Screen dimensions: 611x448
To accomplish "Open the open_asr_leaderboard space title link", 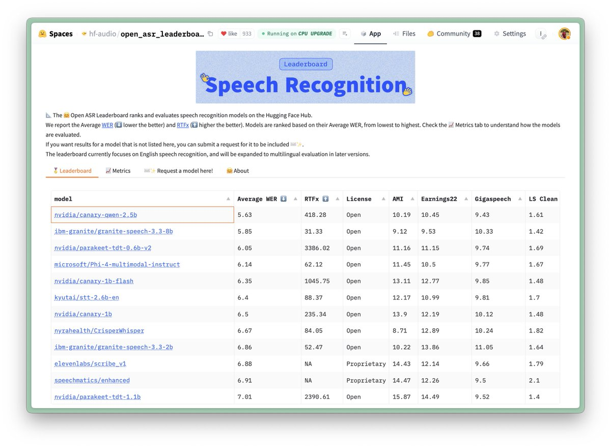I will coord(162,34).
